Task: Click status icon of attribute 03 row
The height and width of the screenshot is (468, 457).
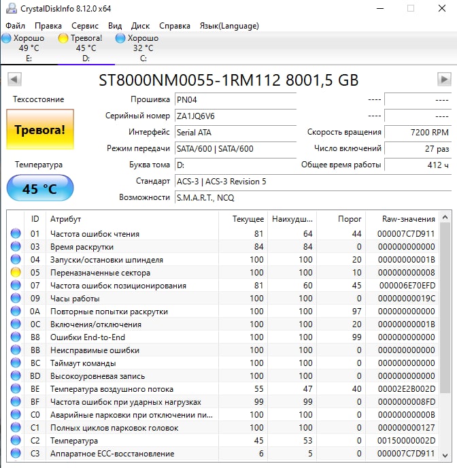Action: pos(16,246)
